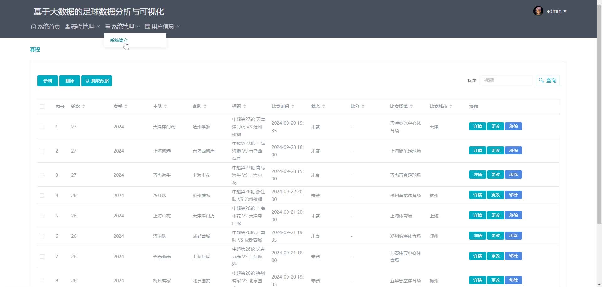
Task: Click the list icon beside 系统管理
Action: pos(108,26)
